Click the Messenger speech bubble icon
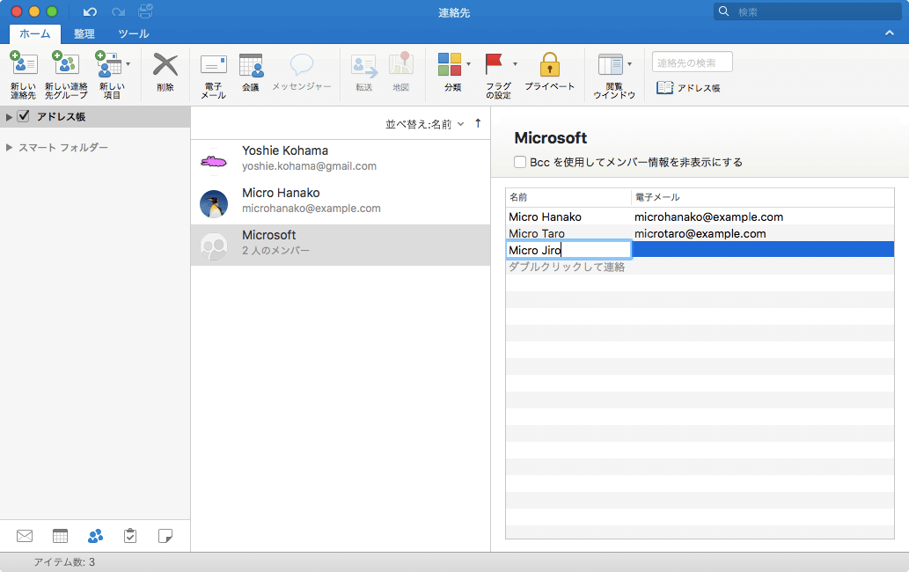909x572 pixels. 302,65
